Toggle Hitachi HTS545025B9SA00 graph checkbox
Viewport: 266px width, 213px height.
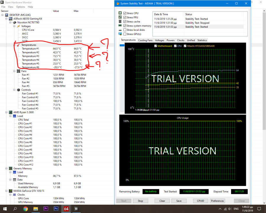click(x=185, y=46)
